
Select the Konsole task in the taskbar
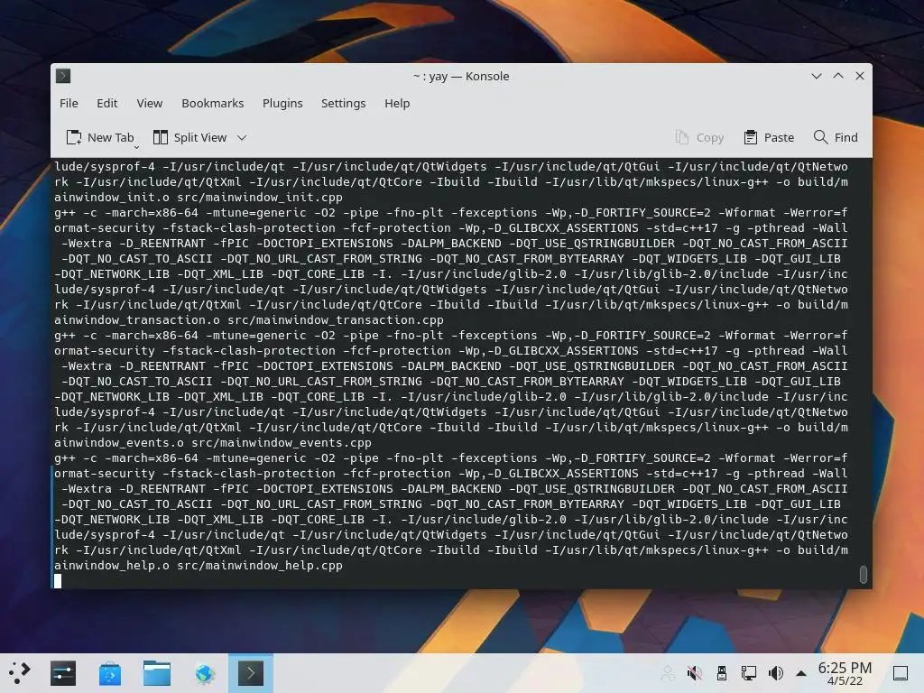click(x=251, y=673)
